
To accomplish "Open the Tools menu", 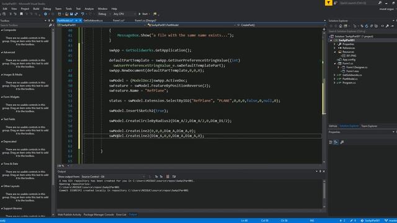I will [x=69, y=9].
